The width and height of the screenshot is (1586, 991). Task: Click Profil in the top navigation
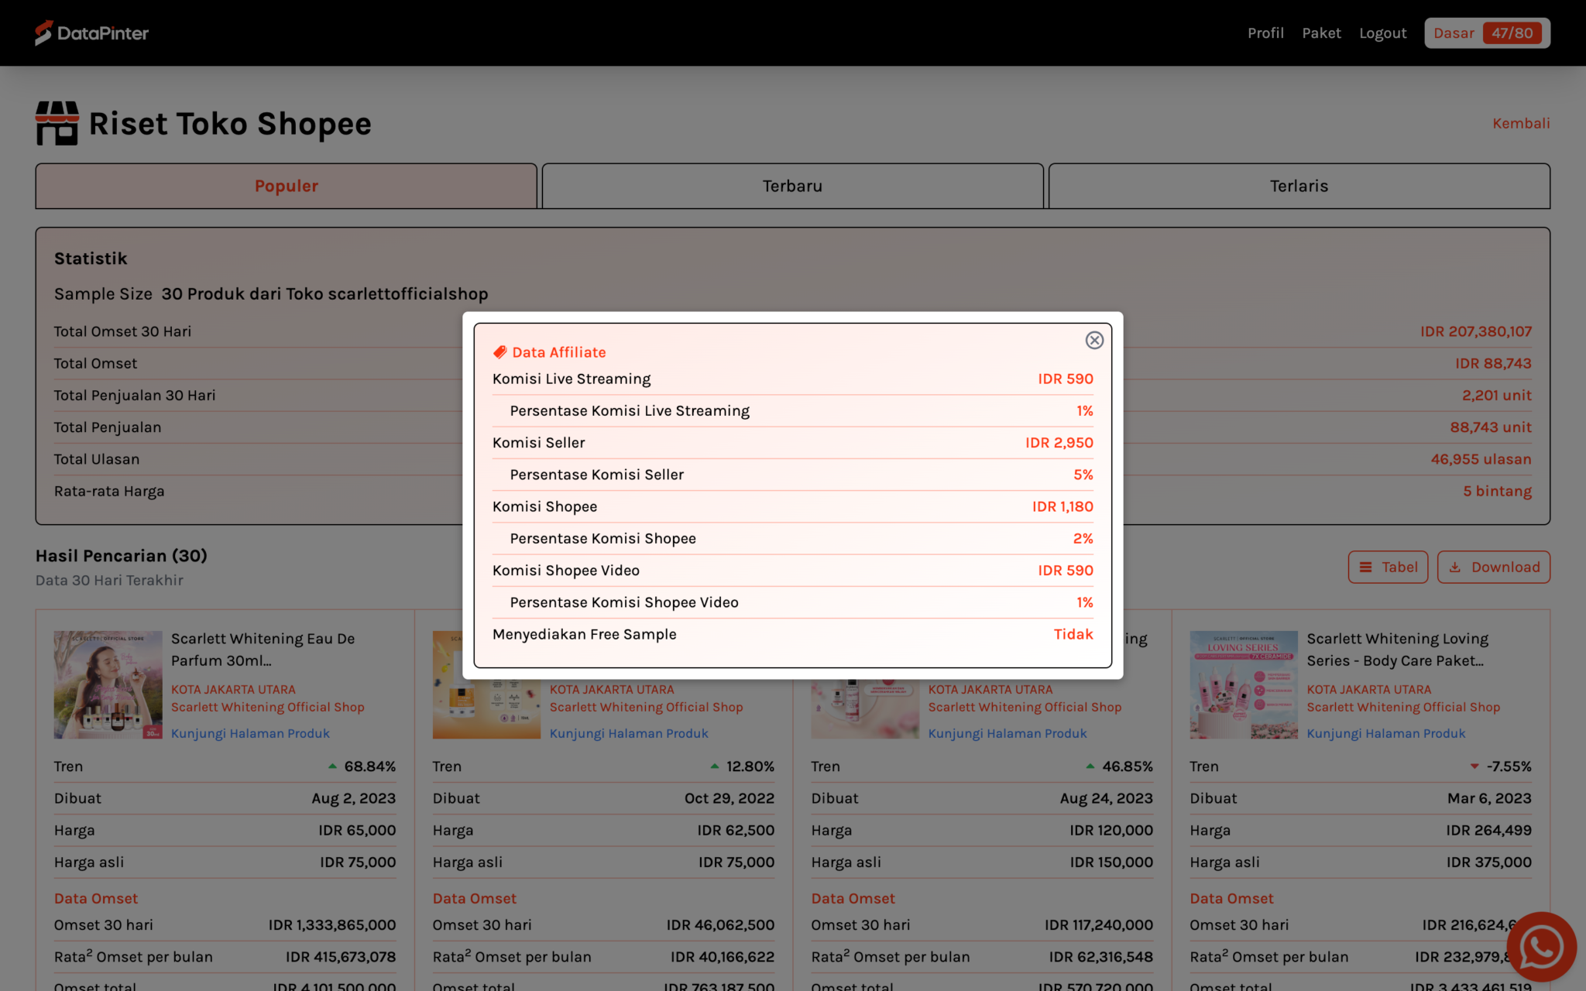(1265, 33)
